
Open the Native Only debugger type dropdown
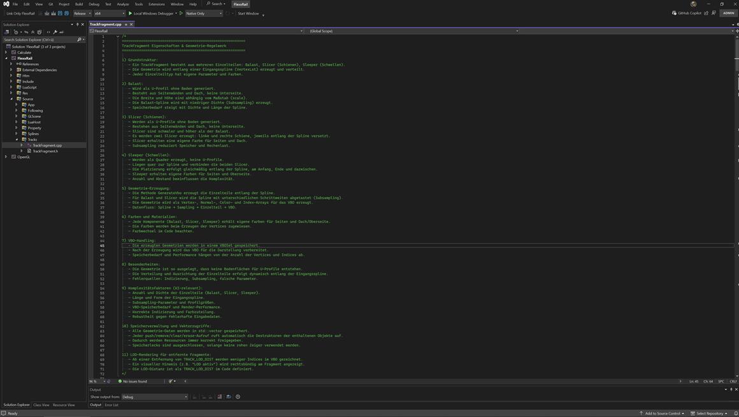click(204, 13)
